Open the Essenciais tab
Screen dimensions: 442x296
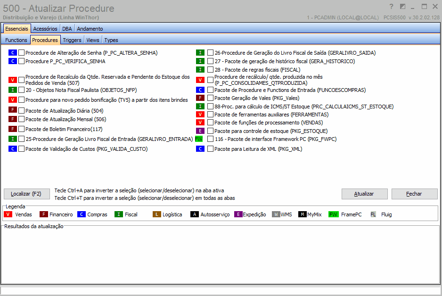pos(16,29)
